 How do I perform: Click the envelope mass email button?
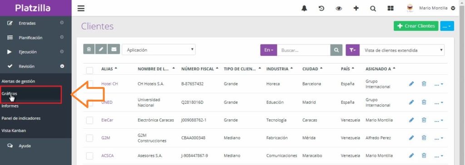pos(114,49)
